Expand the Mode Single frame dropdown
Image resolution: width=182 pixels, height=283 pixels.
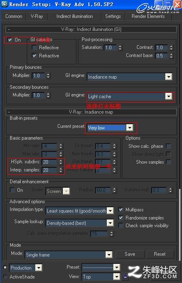pos(109,254)
